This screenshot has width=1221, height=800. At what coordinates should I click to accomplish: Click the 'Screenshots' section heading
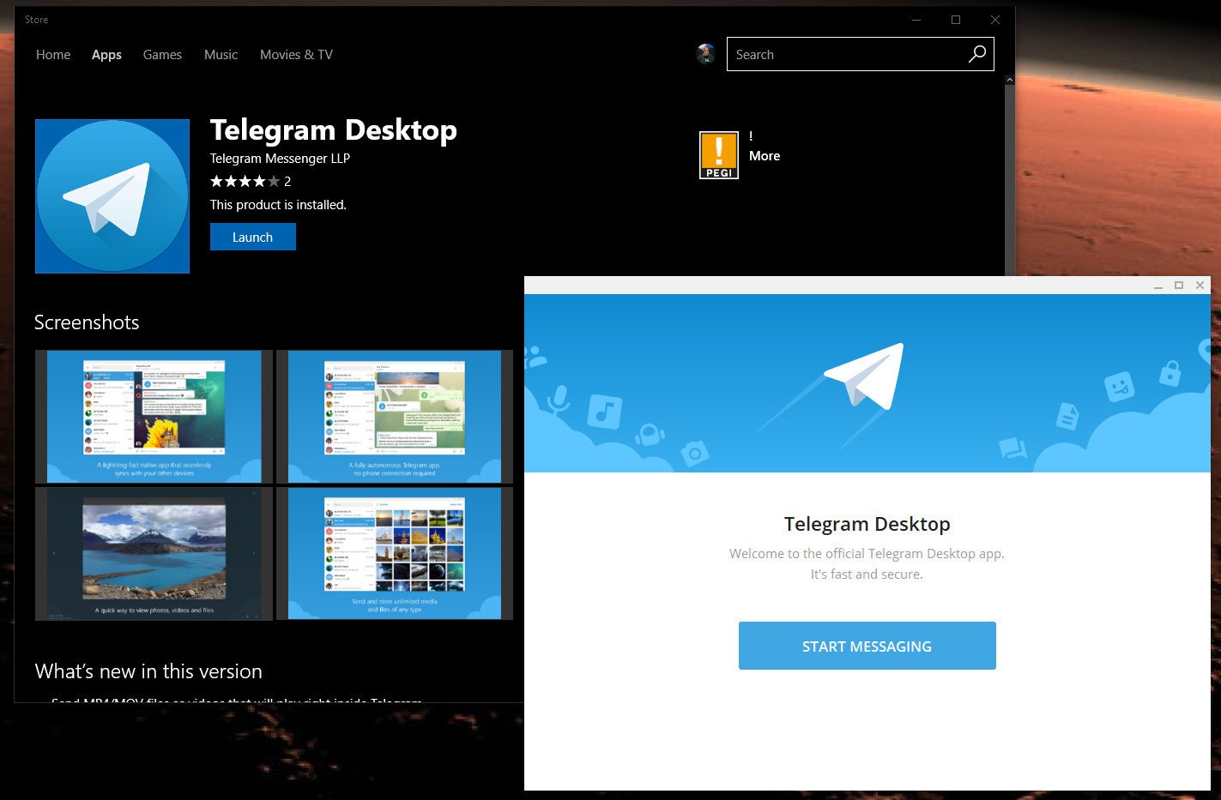click(x=87, y=322)
